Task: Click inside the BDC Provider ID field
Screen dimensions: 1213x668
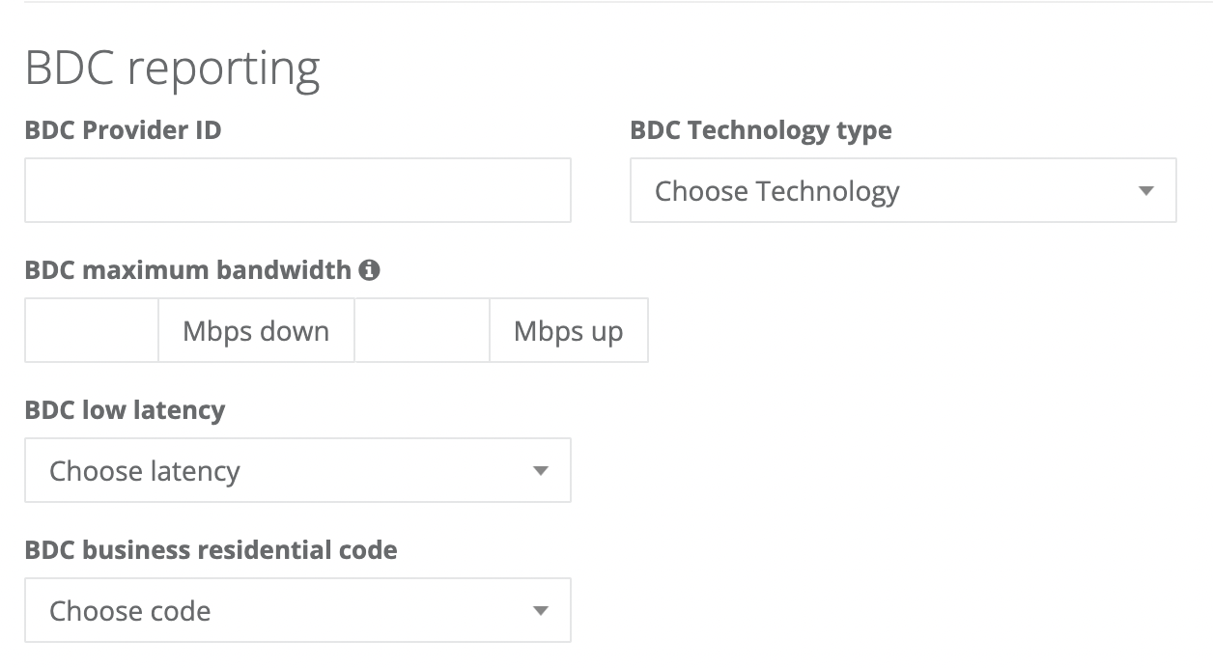Action: (296, 190)
